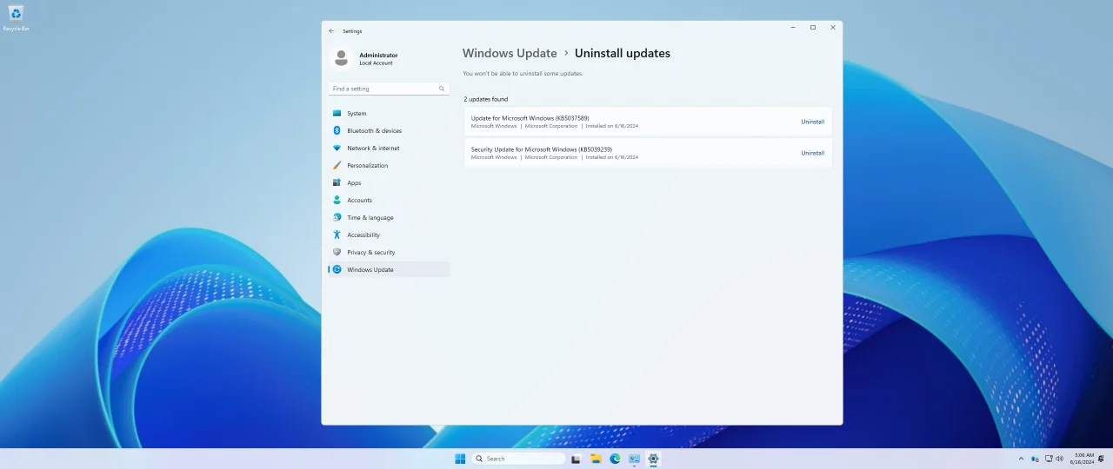Viewport: 1113px width, 469px height.
Task: Open clock and date in taskbar
Action: (x=1082, y=459)
